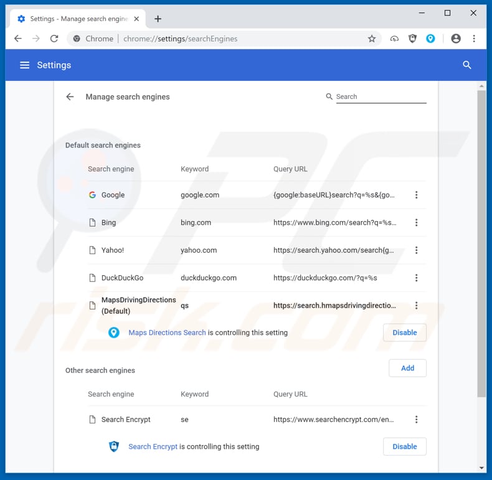Open more actions for Search Encrypt
The height and width of the screenshot is (480, 492).
(x=417, y=420)
